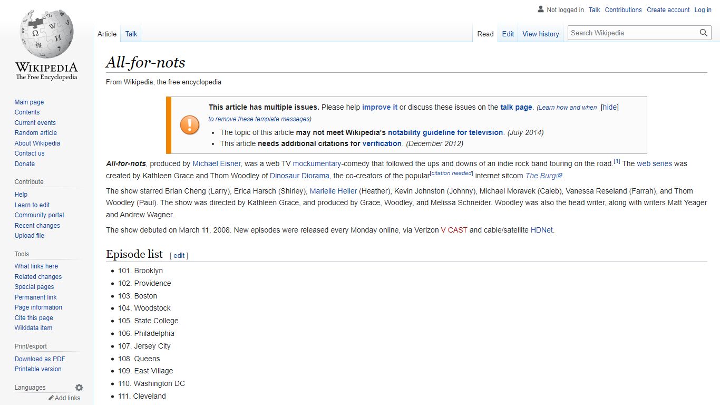Click Download as PDF
This screenshot has width=720, height=405.
(x=40, y=359)
